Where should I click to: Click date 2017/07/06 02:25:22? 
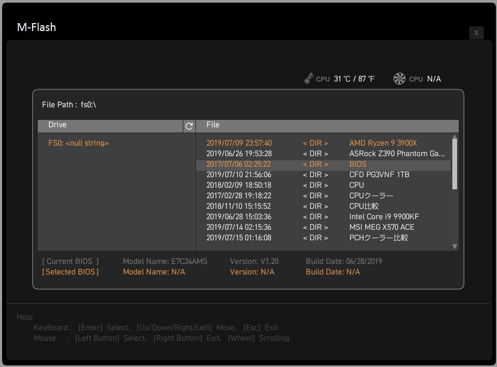(x=239, y=164)
